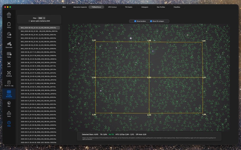The height and width of the screenshot is (150, 241).
Task: Click the 2,03 center HFD value
Action: 149,77
